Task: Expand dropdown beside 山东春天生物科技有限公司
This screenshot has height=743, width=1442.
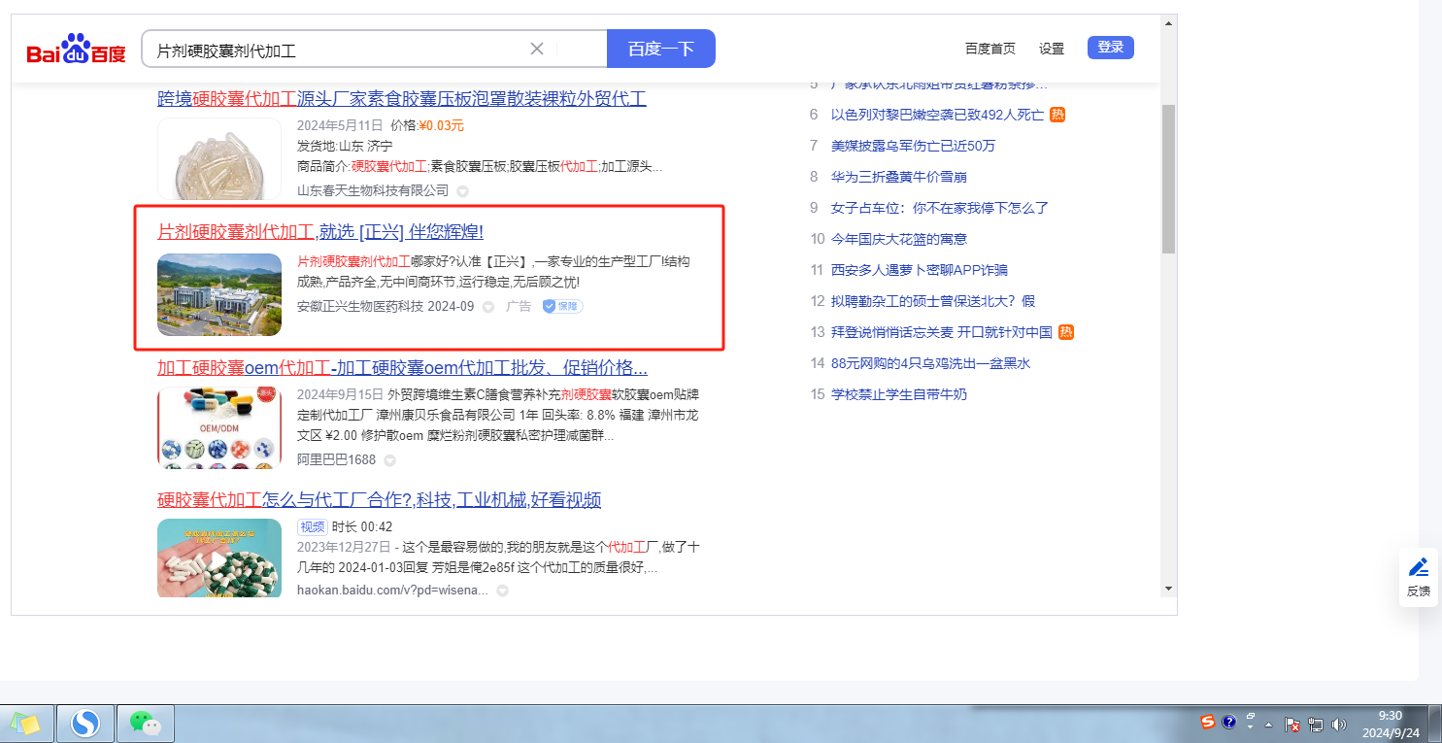Action: click(x=462, y=191)
